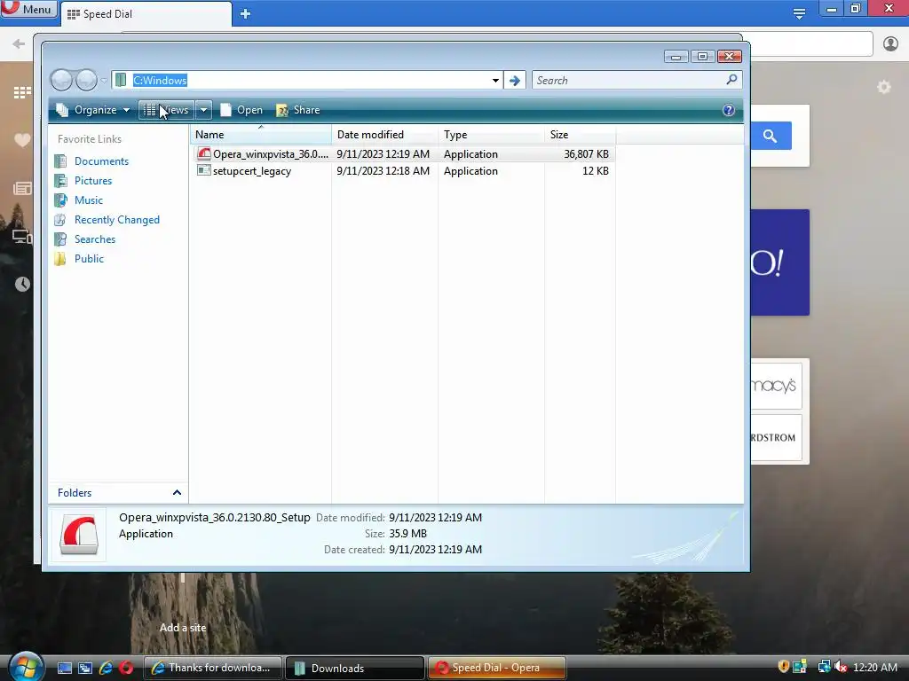Open the Organize menu
This screenshot has width=909, height=681.
click(x=92, y=110)
